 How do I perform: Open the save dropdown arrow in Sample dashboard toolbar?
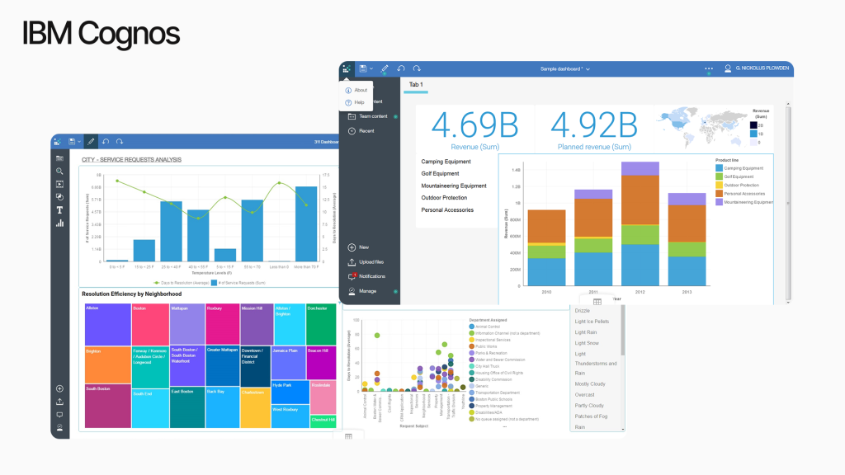click(x=372, y=68)
